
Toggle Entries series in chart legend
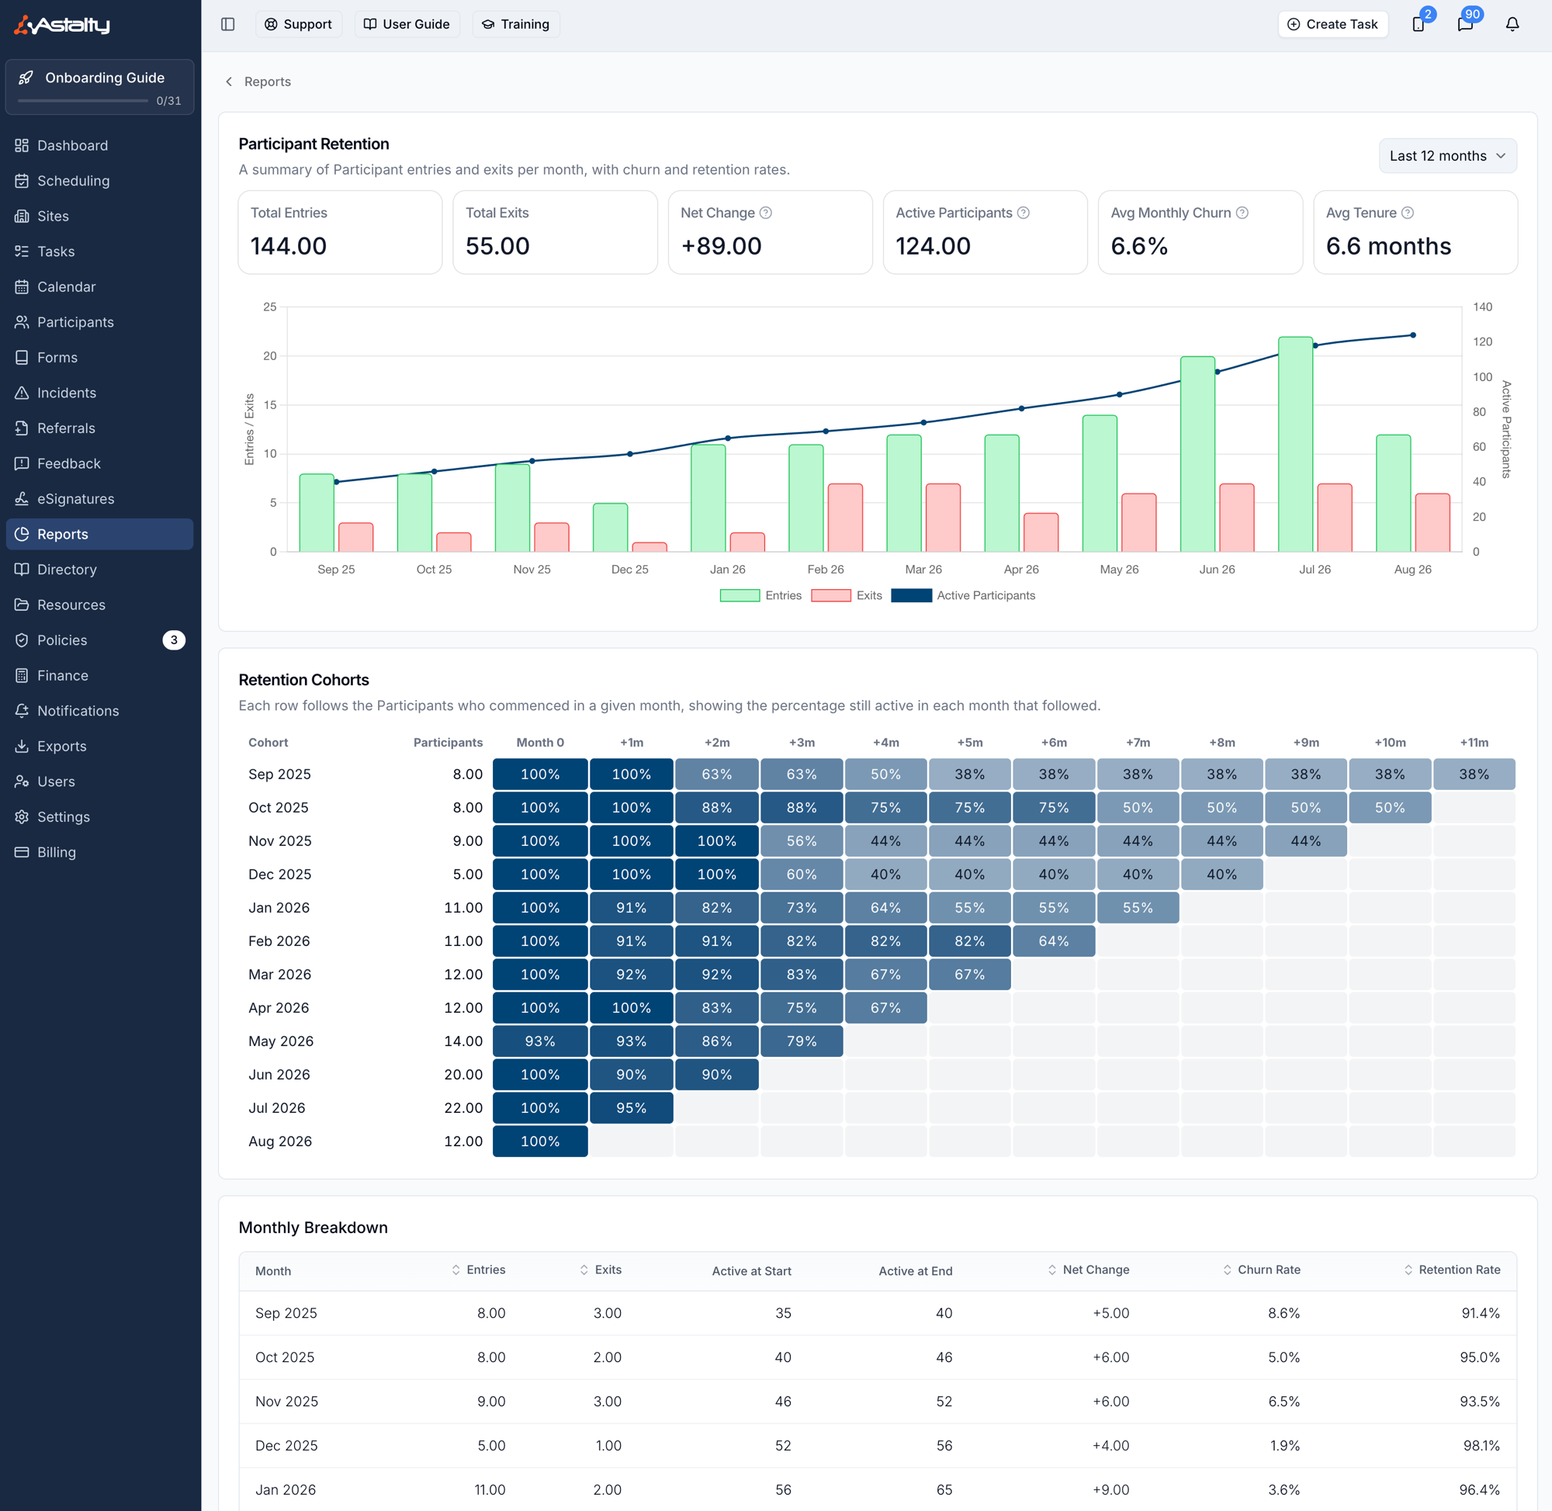[761, 596]
